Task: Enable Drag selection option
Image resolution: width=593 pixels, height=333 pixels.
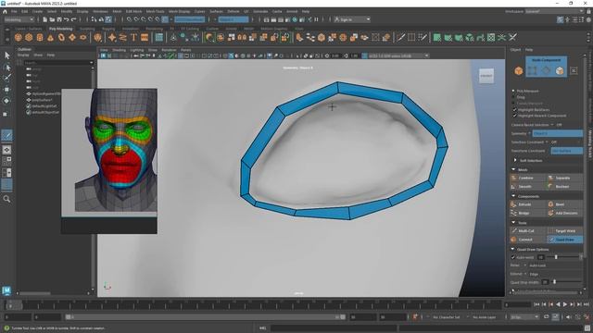Action: coord(513,97)
